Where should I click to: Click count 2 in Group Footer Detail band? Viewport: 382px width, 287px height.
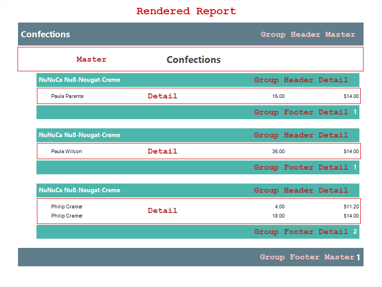(x=355, y=232)
